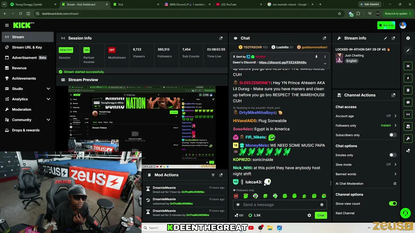Pop out the Channel Actions panel

pyautogui.click(x=393, y=95)
